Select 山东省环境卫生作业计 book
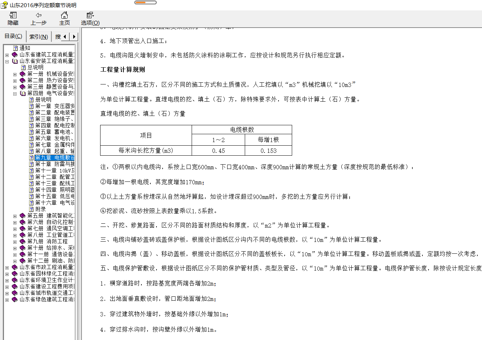482x340 pixels. 47,280
